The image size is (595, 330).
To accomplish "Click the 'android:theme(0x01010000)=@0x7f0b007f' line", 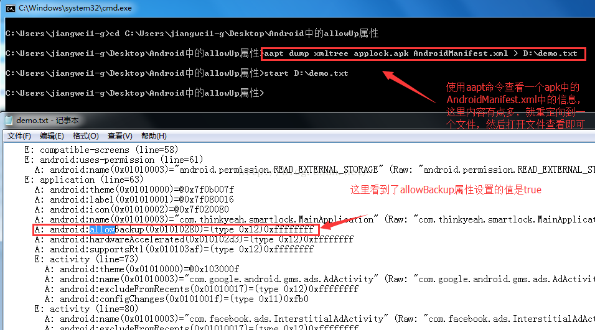I will coord(134,189).
